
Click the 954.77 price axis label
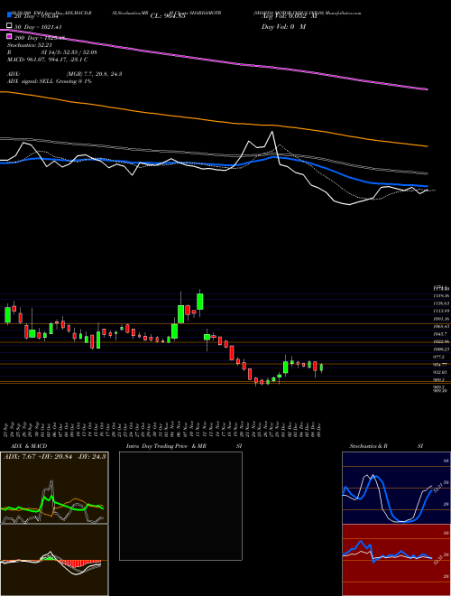440,365
